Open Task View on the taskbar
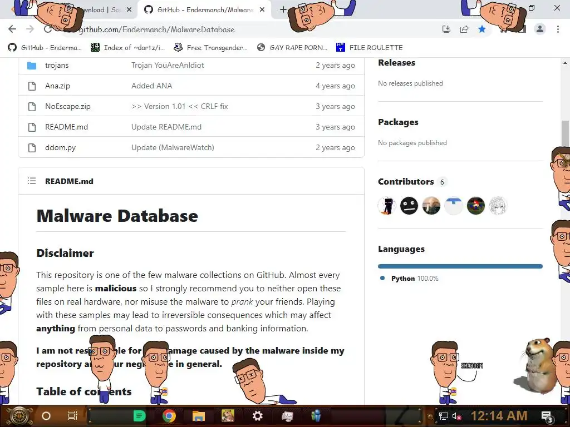Viewport: 570px width, 427px height. (73, 416)
